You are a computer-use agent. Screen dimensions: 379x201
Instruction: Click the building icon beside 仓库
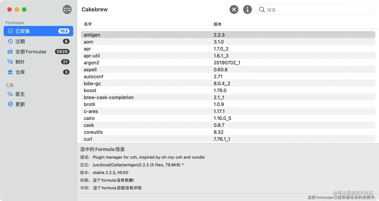tap(10, 72)
